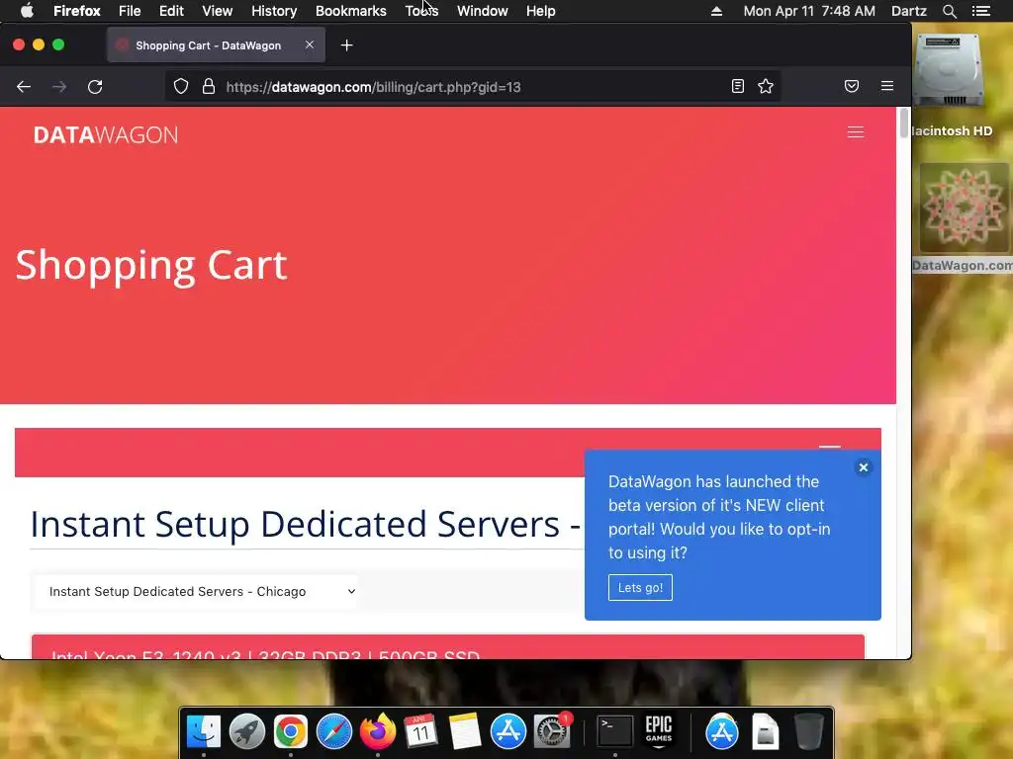Viewport: 1013px width, 759px height.
Task: Open a new tab with the plus button
Action: click(x=347, y=45)
